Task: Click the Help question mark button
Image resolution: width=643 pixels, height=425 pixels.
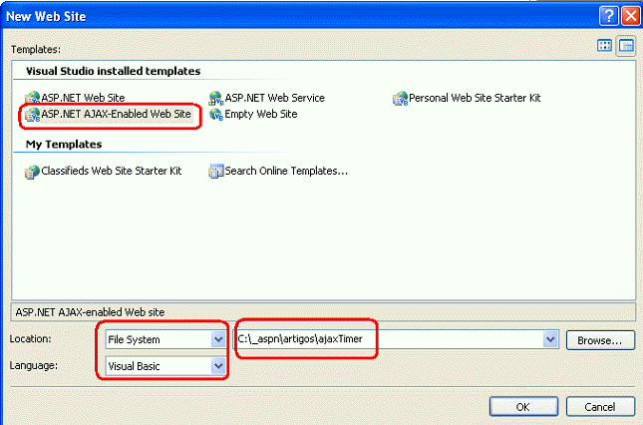Action: point(608,16)
